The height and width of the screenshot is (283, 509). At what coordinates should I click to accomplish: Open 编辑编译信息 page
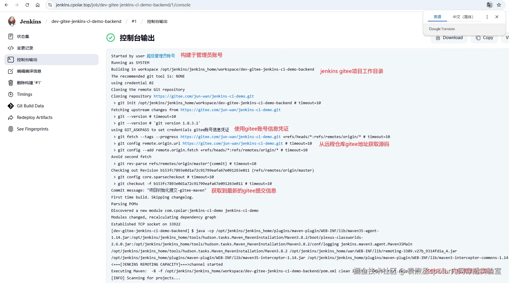click(51, 71)
